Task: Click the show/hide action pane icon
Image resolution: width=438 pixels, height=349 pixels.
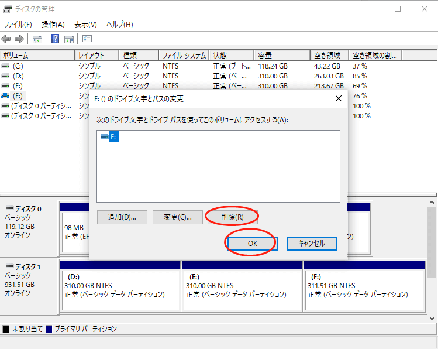Action: 69,39
